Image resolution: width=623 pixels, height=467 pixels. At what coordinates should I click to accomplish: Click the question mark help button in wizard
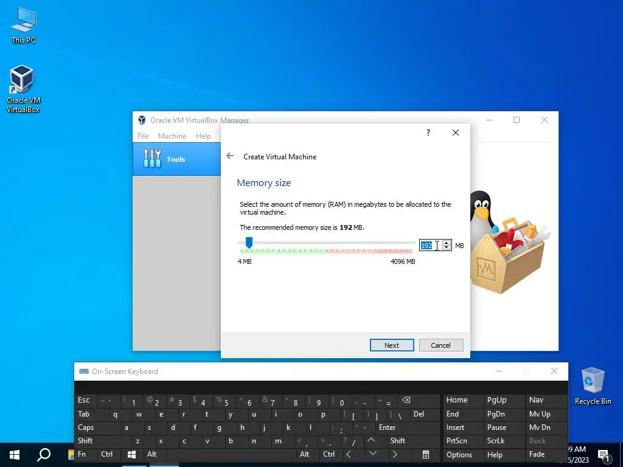coord(428,133)
